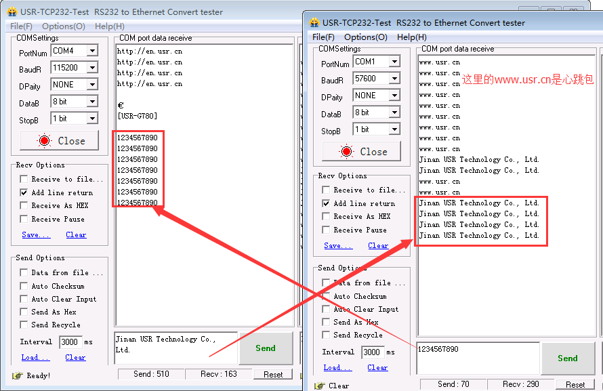Click Reset next to Recv : 163
This screenshot has height=391, width=603.
pos(273,374)
